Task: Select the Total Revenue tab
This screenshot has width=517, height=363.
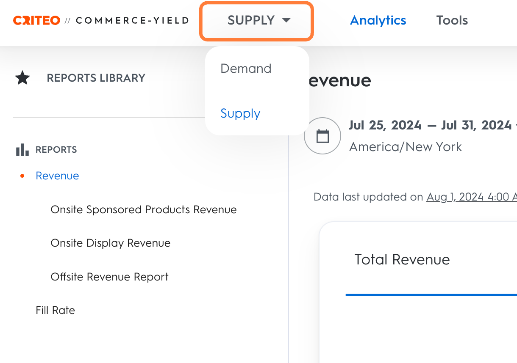Action: pyautogui.click(x=402, y=259)
